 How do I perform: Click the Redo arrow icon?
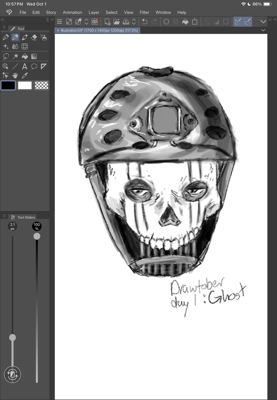point(154,22)
